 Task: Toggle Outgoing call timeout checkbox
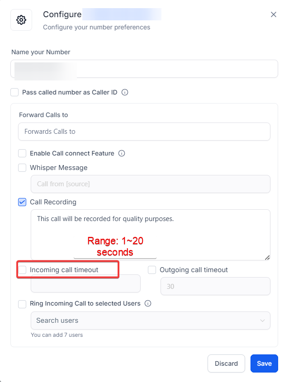pyautogui.click(x=152, y=270)
